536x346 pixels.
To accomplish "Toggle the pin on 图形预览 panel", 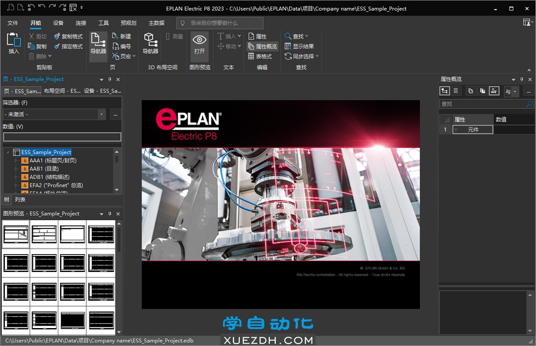I will tap(110, 214).
